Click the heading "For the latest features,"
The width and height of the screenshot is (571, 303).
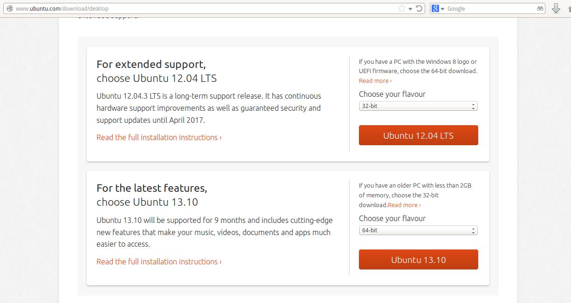click(x=152, y=188)
